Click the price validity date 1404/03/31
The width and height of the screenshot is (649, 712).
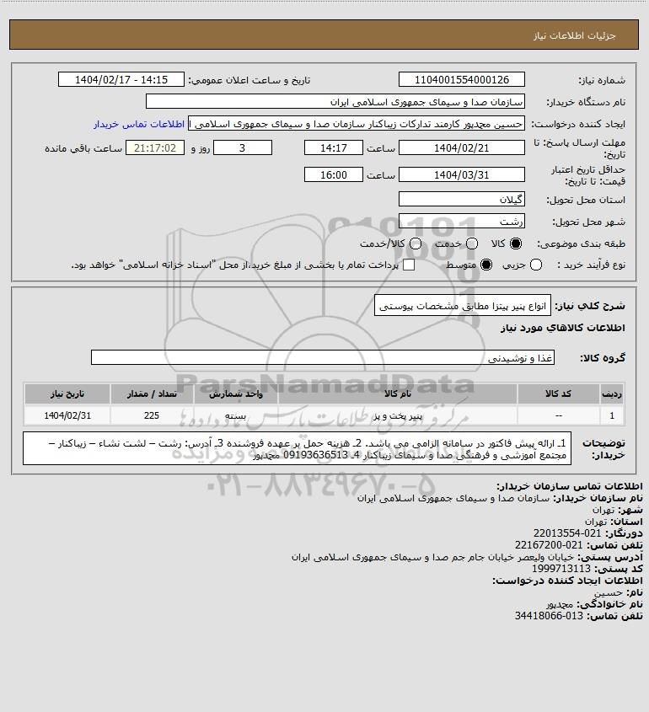point(461,174)
